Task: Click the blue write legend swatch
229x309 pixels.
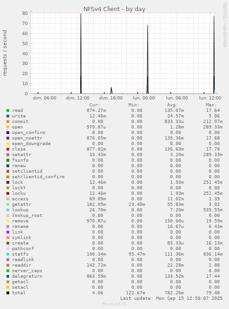Action: [8, 116]
